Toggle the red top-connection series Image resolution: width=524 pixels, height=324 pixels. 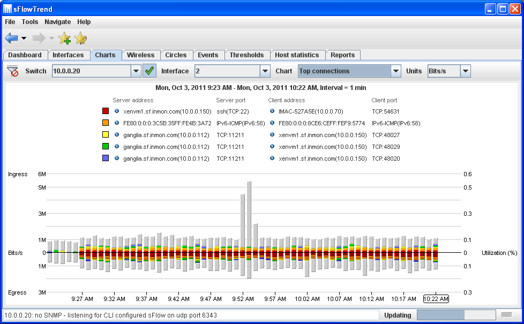coord(105,111)
